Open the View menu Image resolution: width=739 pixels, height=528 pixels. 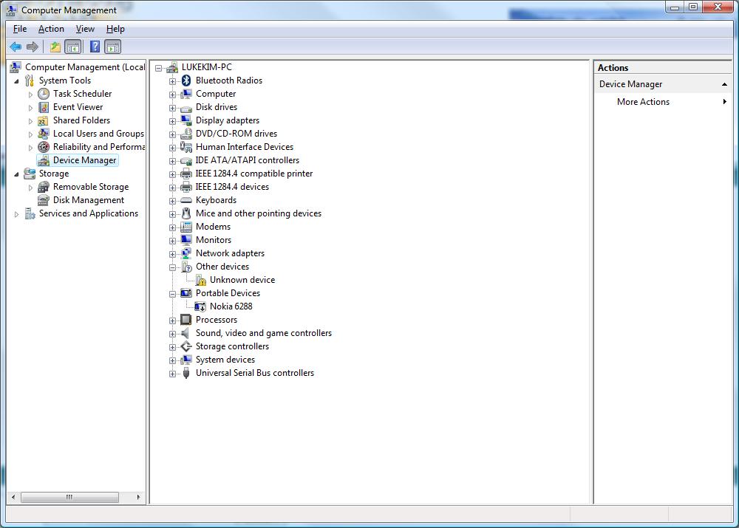pos(85,29)
